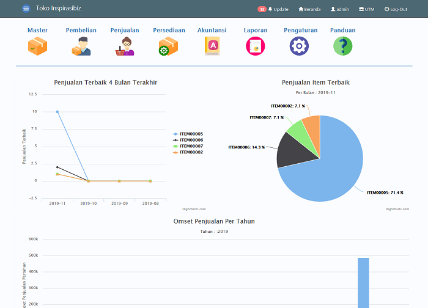Open the Laporan report icon
428x308 pixels.
pyautogui.click(x=256, y=46)
